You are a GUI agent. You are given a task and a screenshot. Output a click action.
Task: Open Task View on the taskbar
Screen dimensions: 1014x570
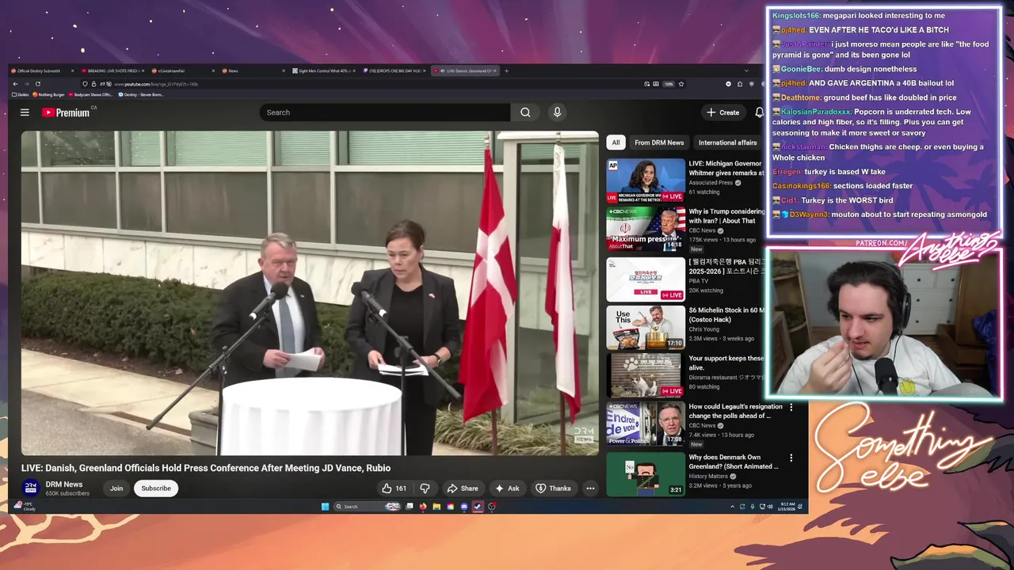409,507
